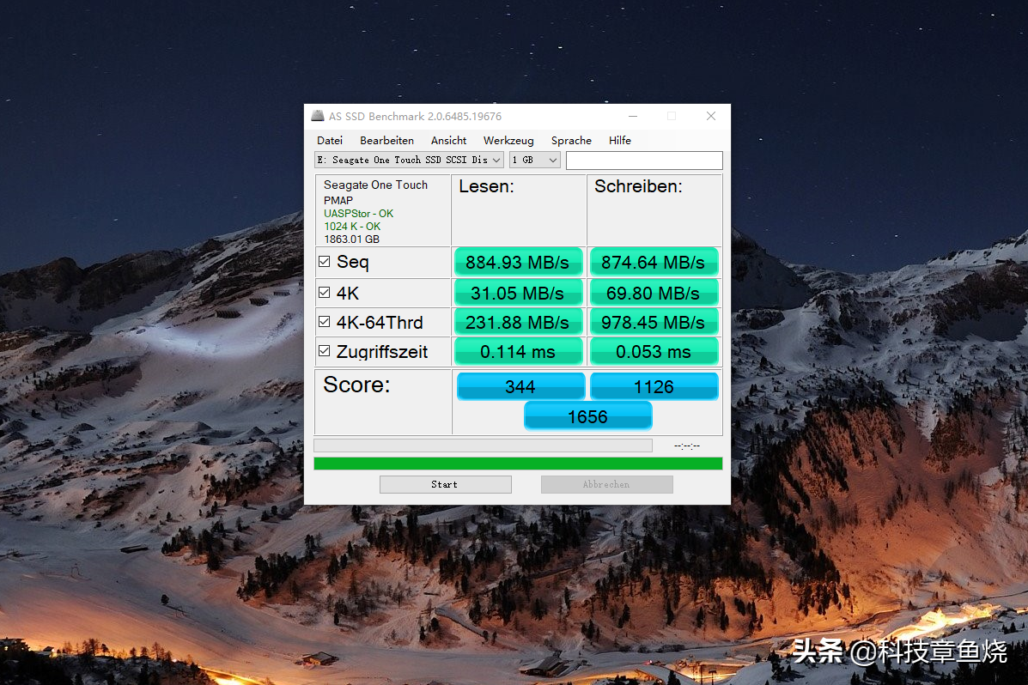The width and height of the screenshot is (1028, 685).
Task: Click the 4K-64Thrd write result 978.45 MB/s
Action: point(654,322)
